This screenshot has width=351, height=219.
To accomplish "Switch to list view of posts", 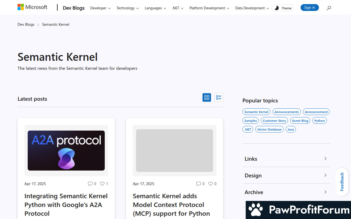I will 219,97.
